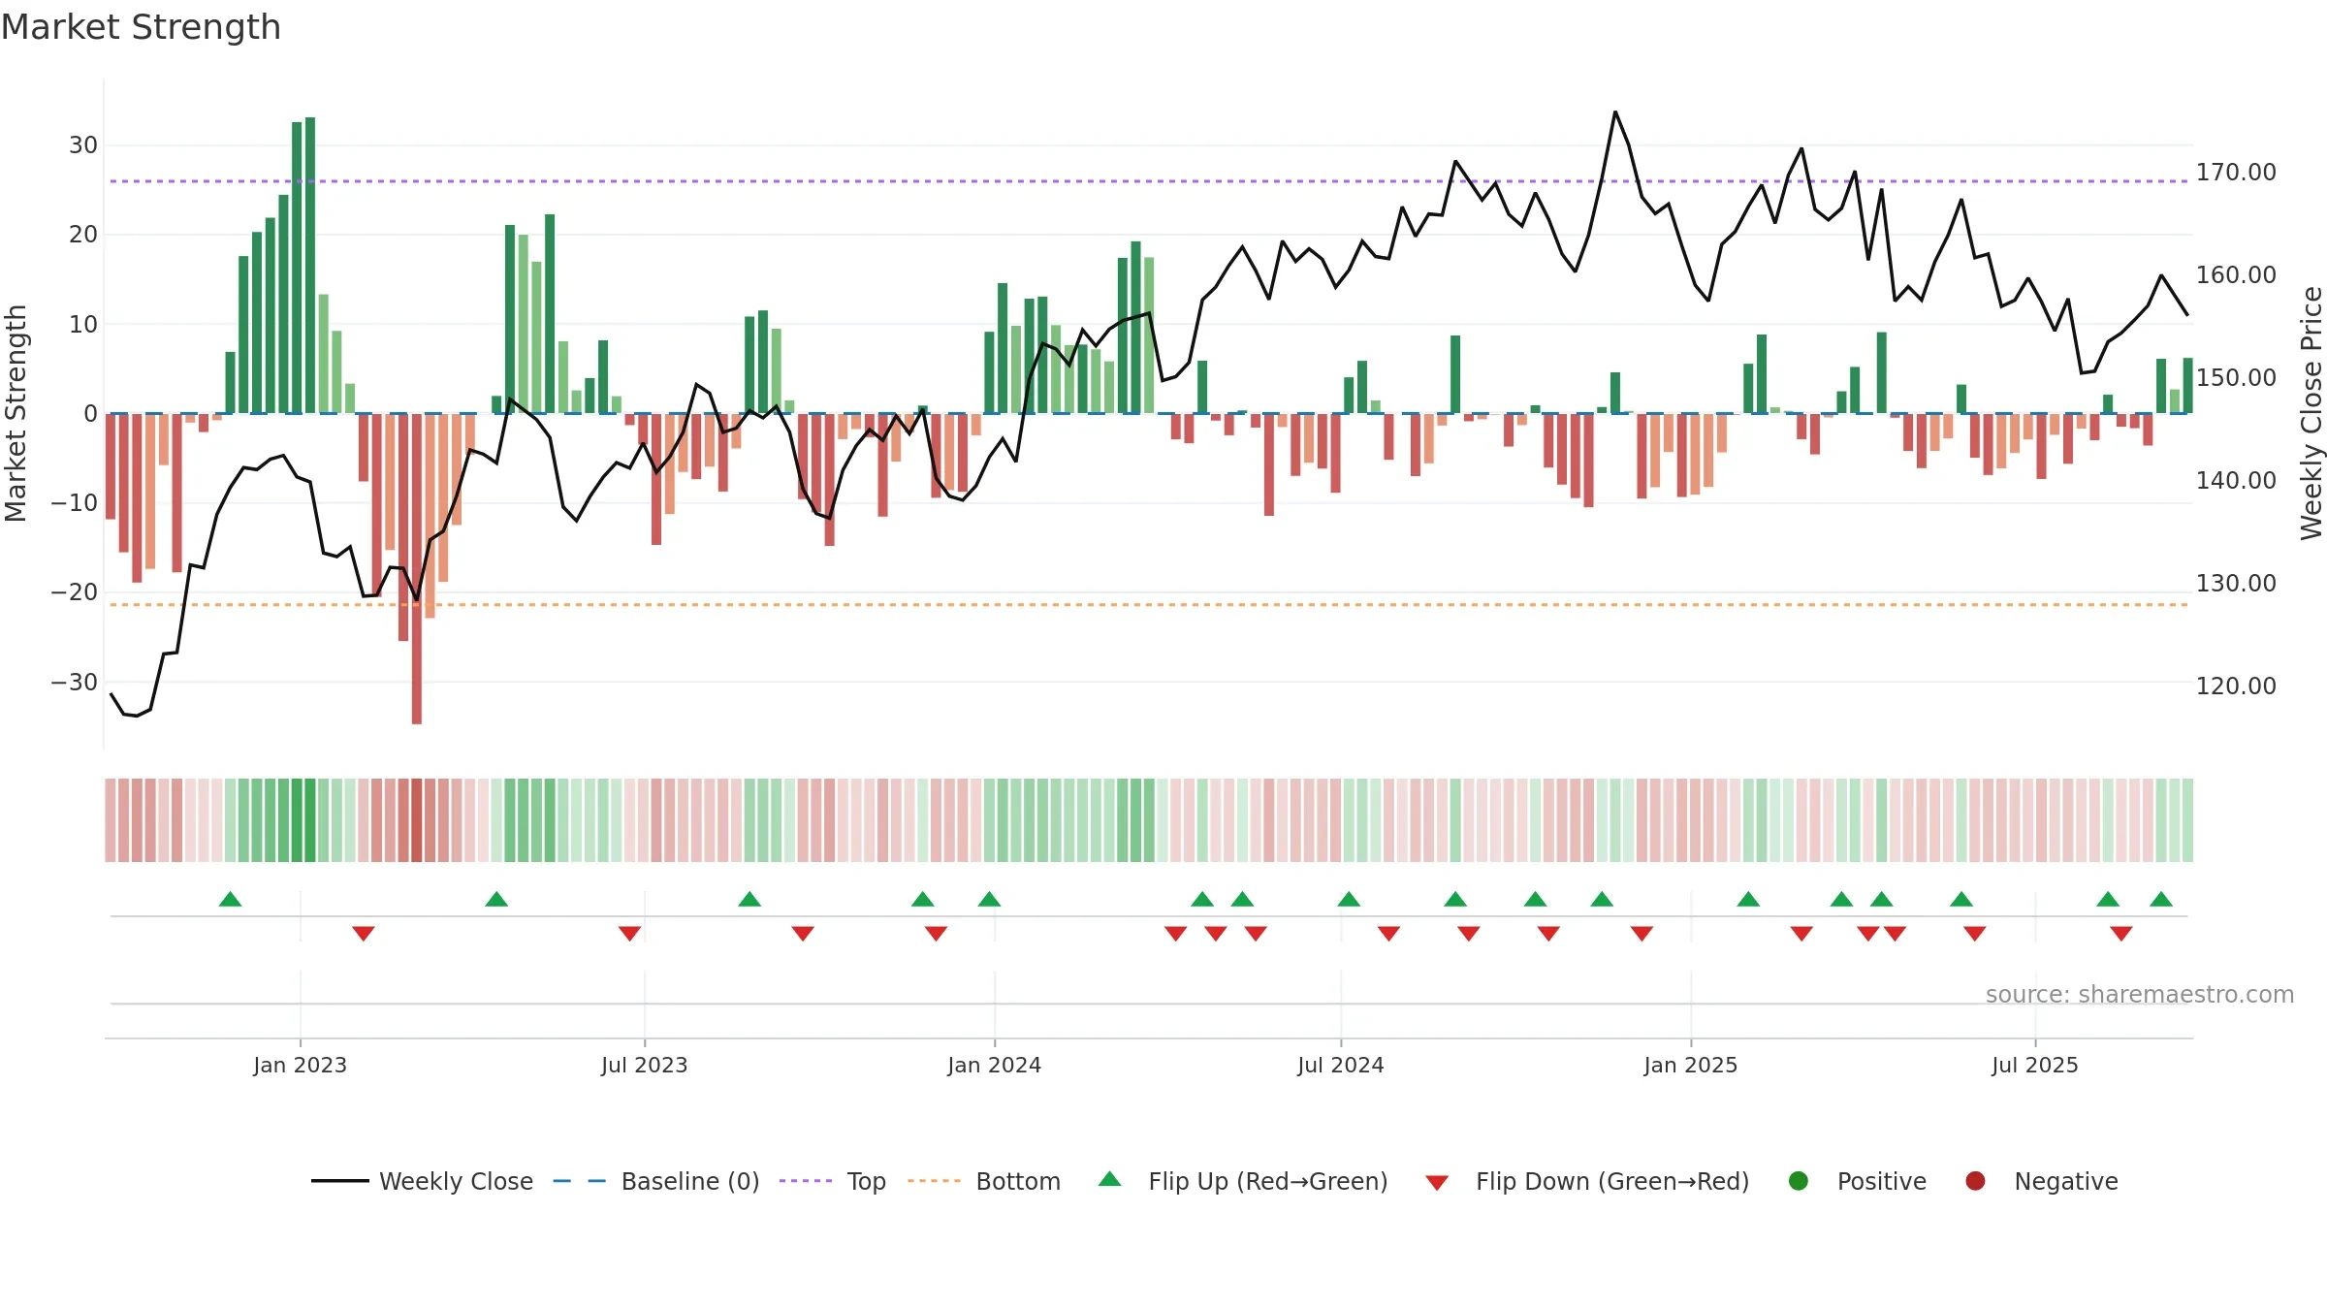
Task: Click the Market Strength chart title
Action: coord(141,27)
